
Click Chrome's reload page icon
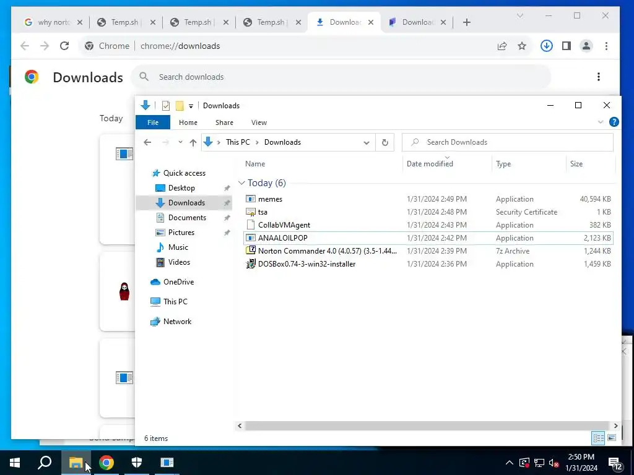[64, 46]
